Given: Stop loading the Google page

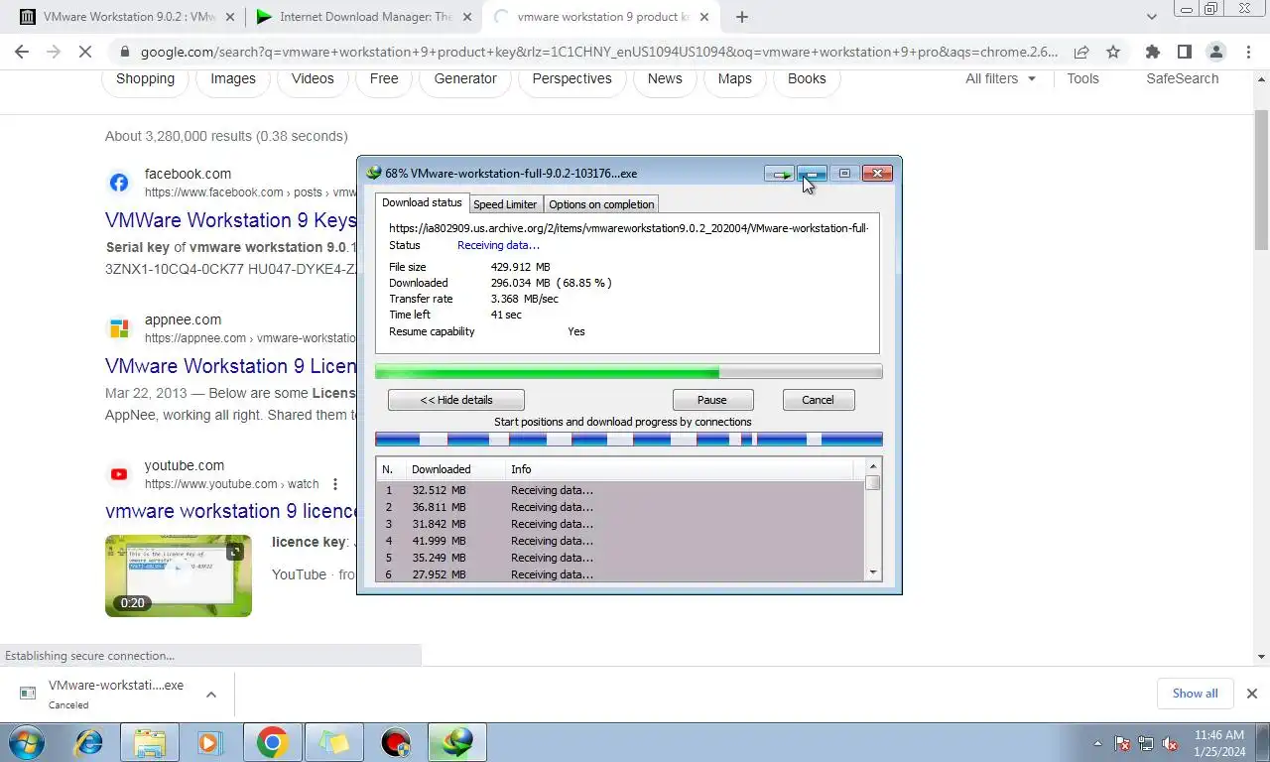Looking at the screenshot, I should point(85,53).
